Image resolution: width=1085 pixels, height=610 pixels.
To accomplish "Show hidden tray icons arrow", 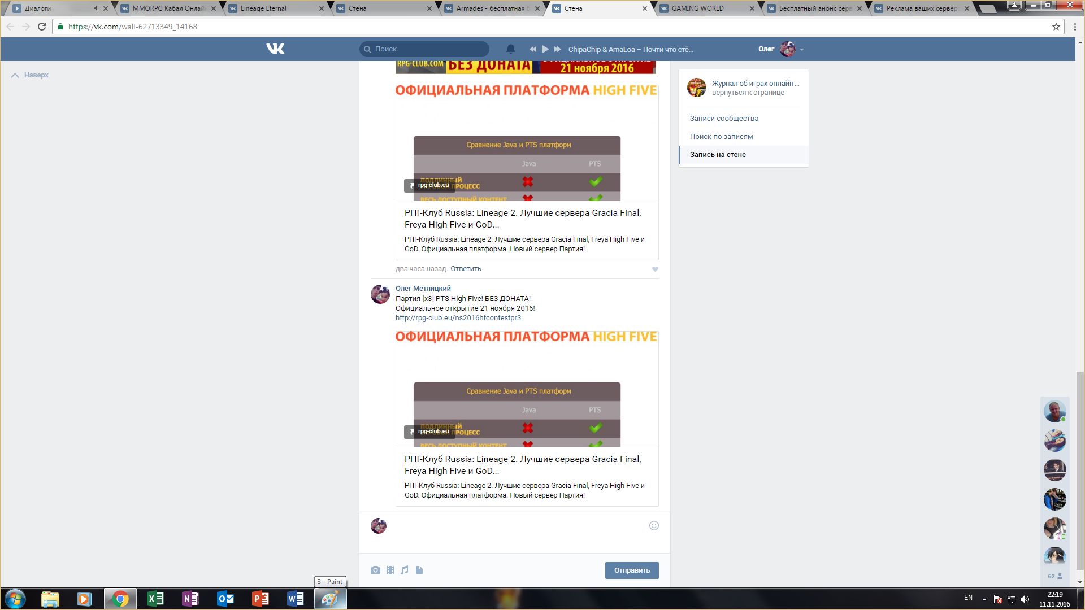I will pyautogui.click(x=984, y=599).
